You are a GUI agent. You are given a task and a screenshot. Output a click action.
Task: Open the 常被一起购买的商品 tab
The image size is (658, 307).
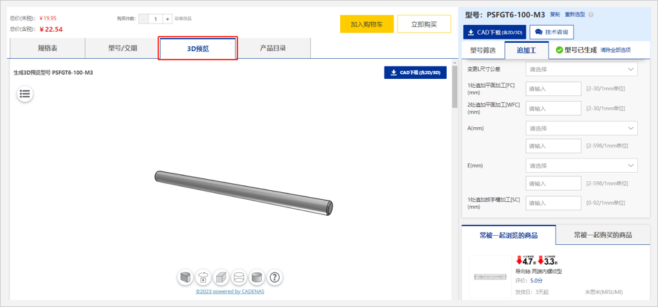(x=603, y=235)
